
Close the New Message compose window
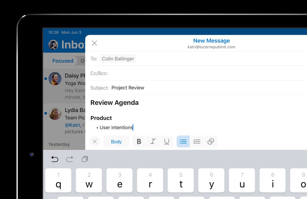(x=94, y=43)
